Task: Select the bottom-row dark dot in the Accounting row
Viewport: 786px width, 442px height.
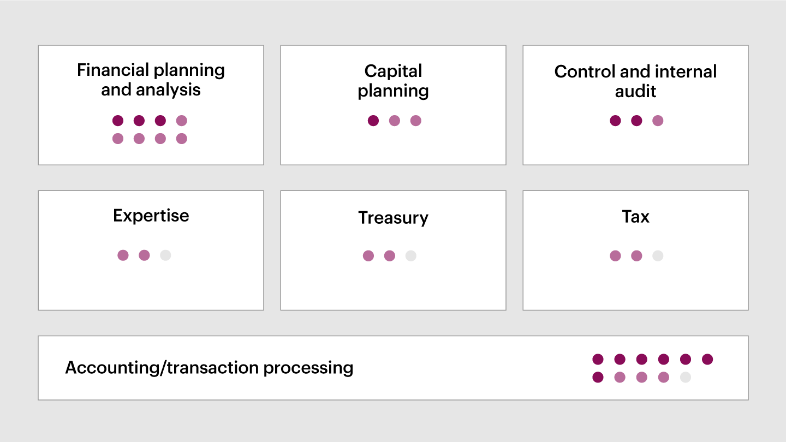Action: pyautogui.click(x=598, y=377)
